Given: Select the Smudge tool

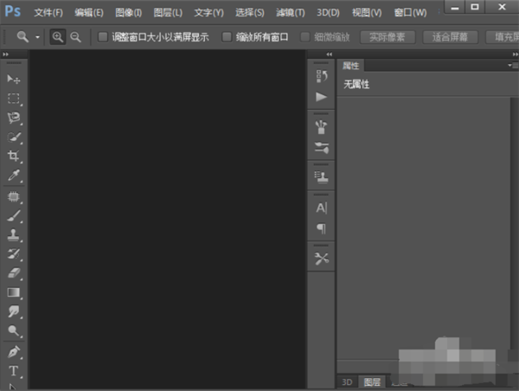Looking at the screenshot, I should 14,311.
